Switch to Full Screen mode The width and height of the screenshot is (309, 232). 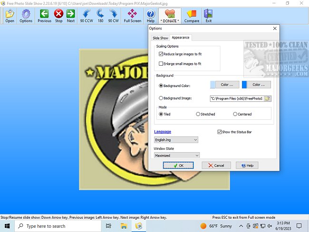(133, 15)
